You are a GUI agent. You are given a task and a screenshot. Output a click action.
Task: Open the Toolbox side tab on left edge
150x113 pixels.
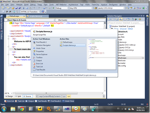tap(2, 35)
